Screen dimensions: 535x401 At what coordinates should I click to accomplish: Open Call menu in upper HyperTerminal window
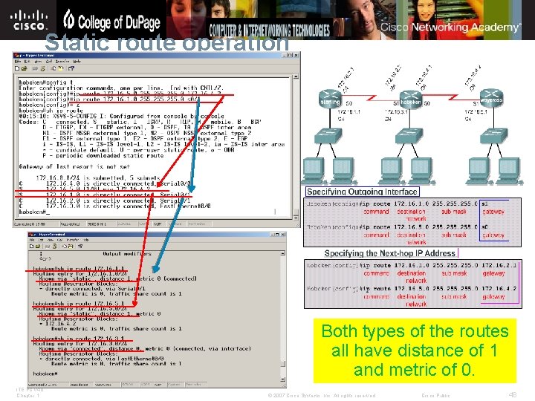pyautogui.click(x=49, y=62)
